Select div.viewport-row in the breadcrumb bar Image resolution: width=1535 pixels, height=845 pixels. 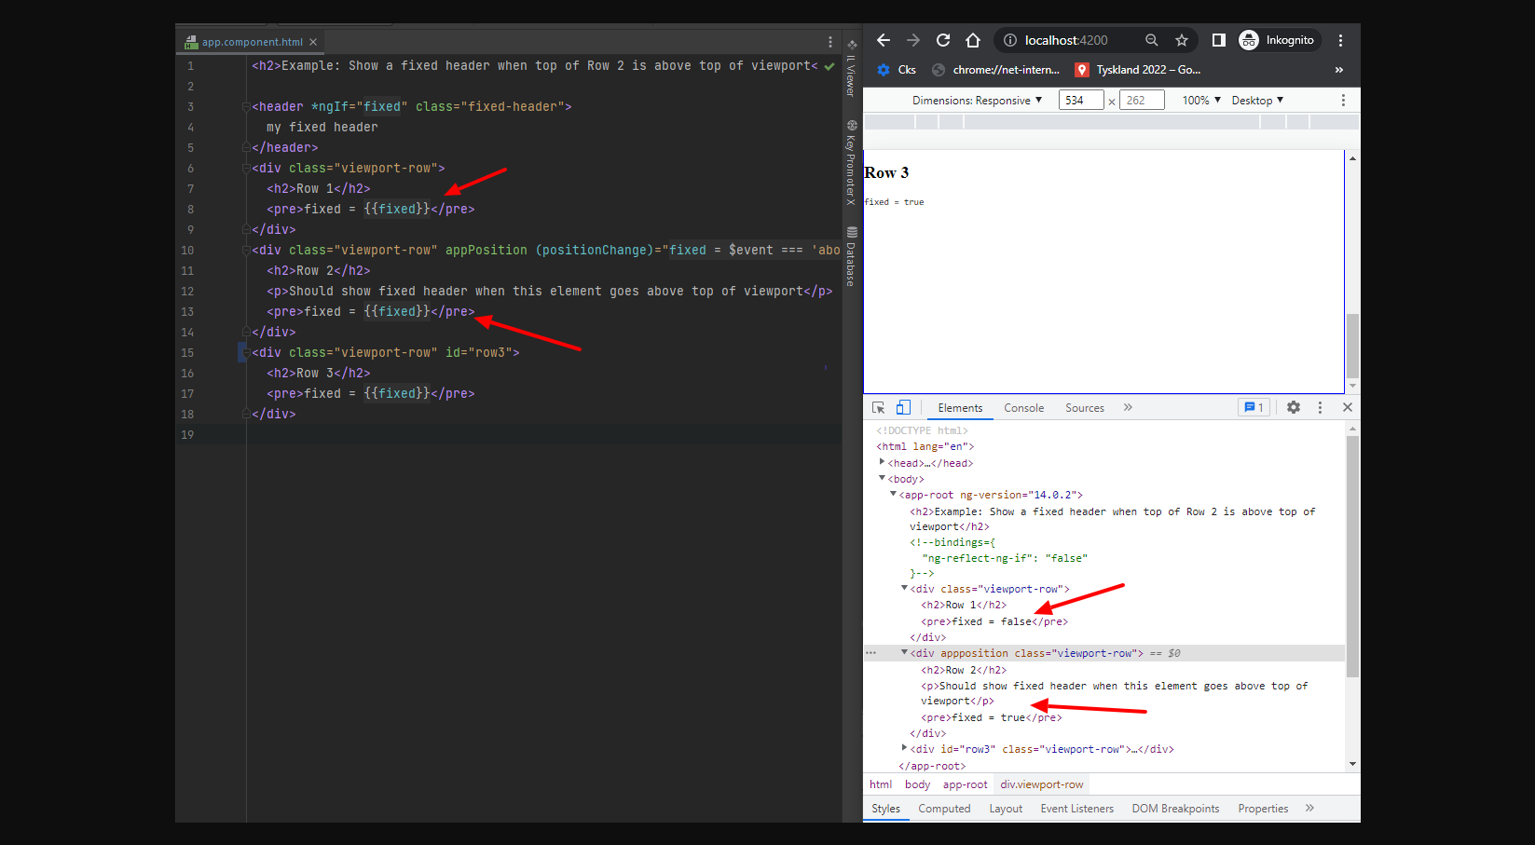click(1040, 784)
